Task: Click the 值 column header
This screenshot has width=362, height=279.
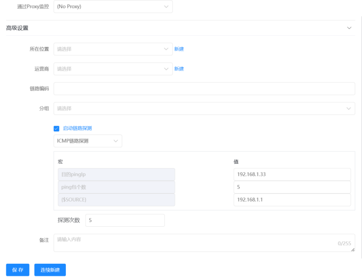Action: [x=236, y=162]
